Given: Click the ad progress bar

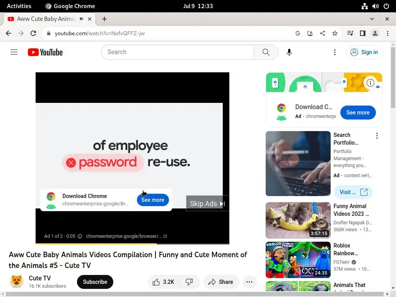Looking at the screenshot, I should tap(132, 244).
